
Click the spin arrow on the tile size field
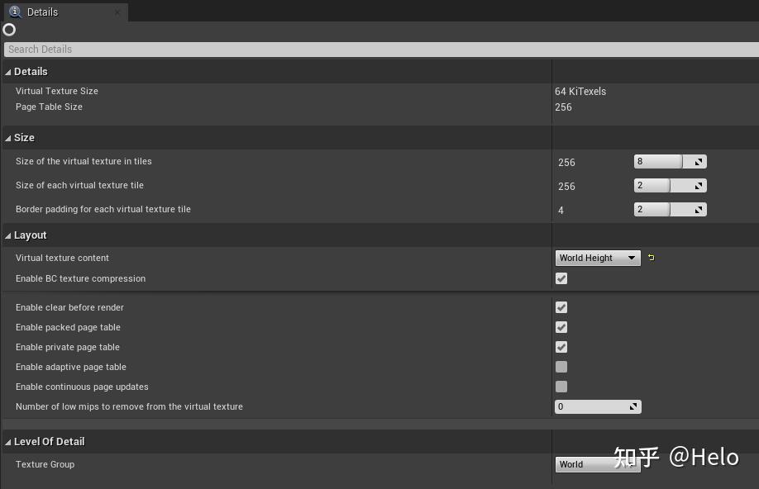pyautogui.click(x=699, y=186)
